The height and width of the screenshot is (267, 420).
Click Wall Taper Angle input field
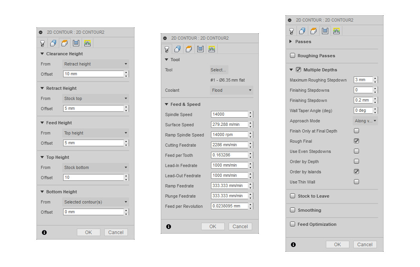point(363,110)
